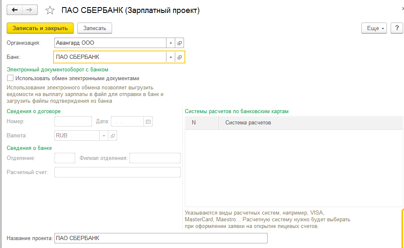Open calendar picker for Дата field
The image size is (404, 248).
[148, 121]
